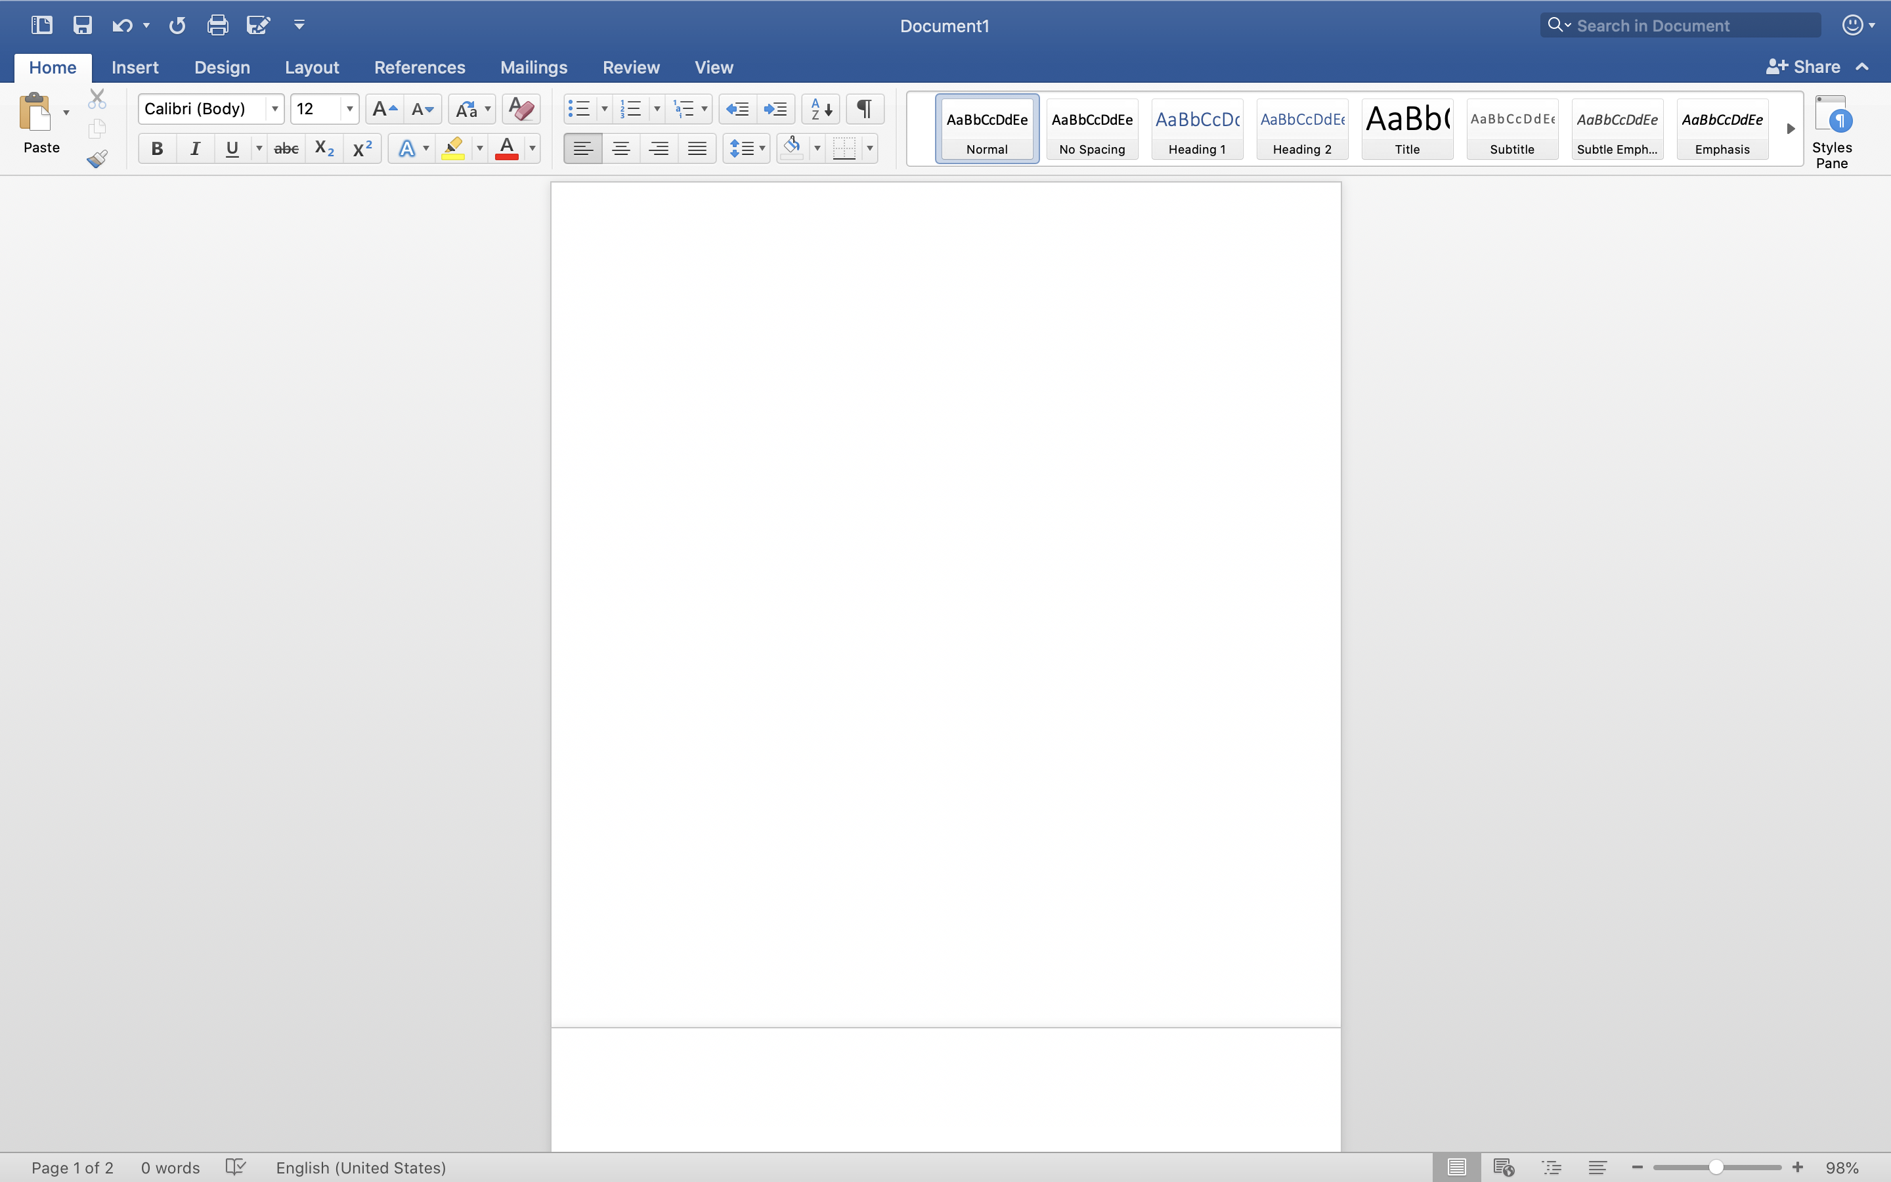Increase font size with large A icon
This screenshot has width=1891, height=1182.
[385, 108]
